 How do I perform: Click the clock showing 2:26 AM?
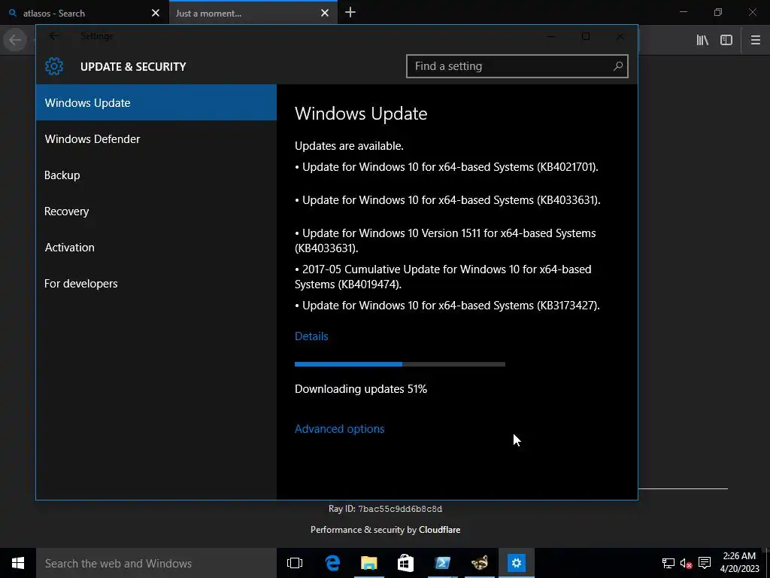(739, 556)
